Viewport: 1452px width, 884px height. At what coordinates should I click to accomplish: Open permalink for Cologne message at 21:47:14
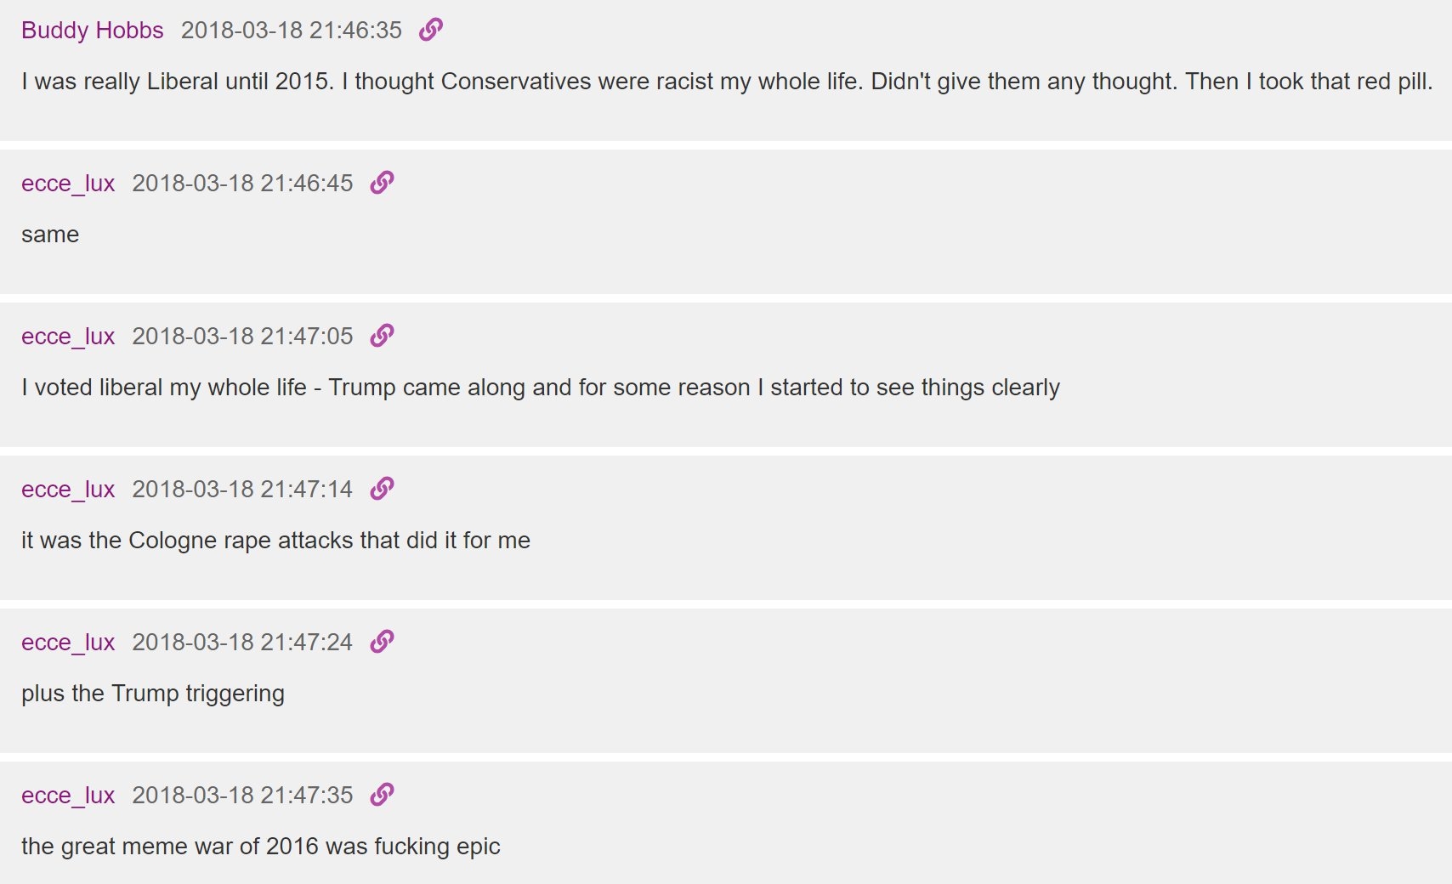[382, 489]
